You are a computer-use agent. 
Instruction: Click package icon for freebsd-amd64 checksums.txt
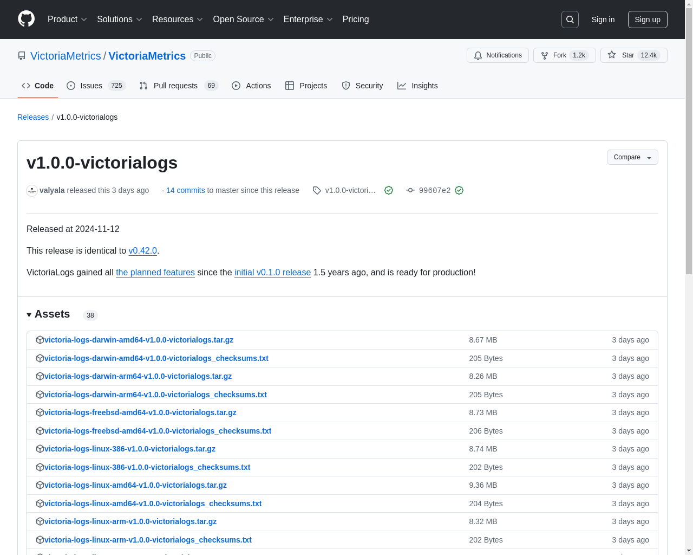point(40,431)
